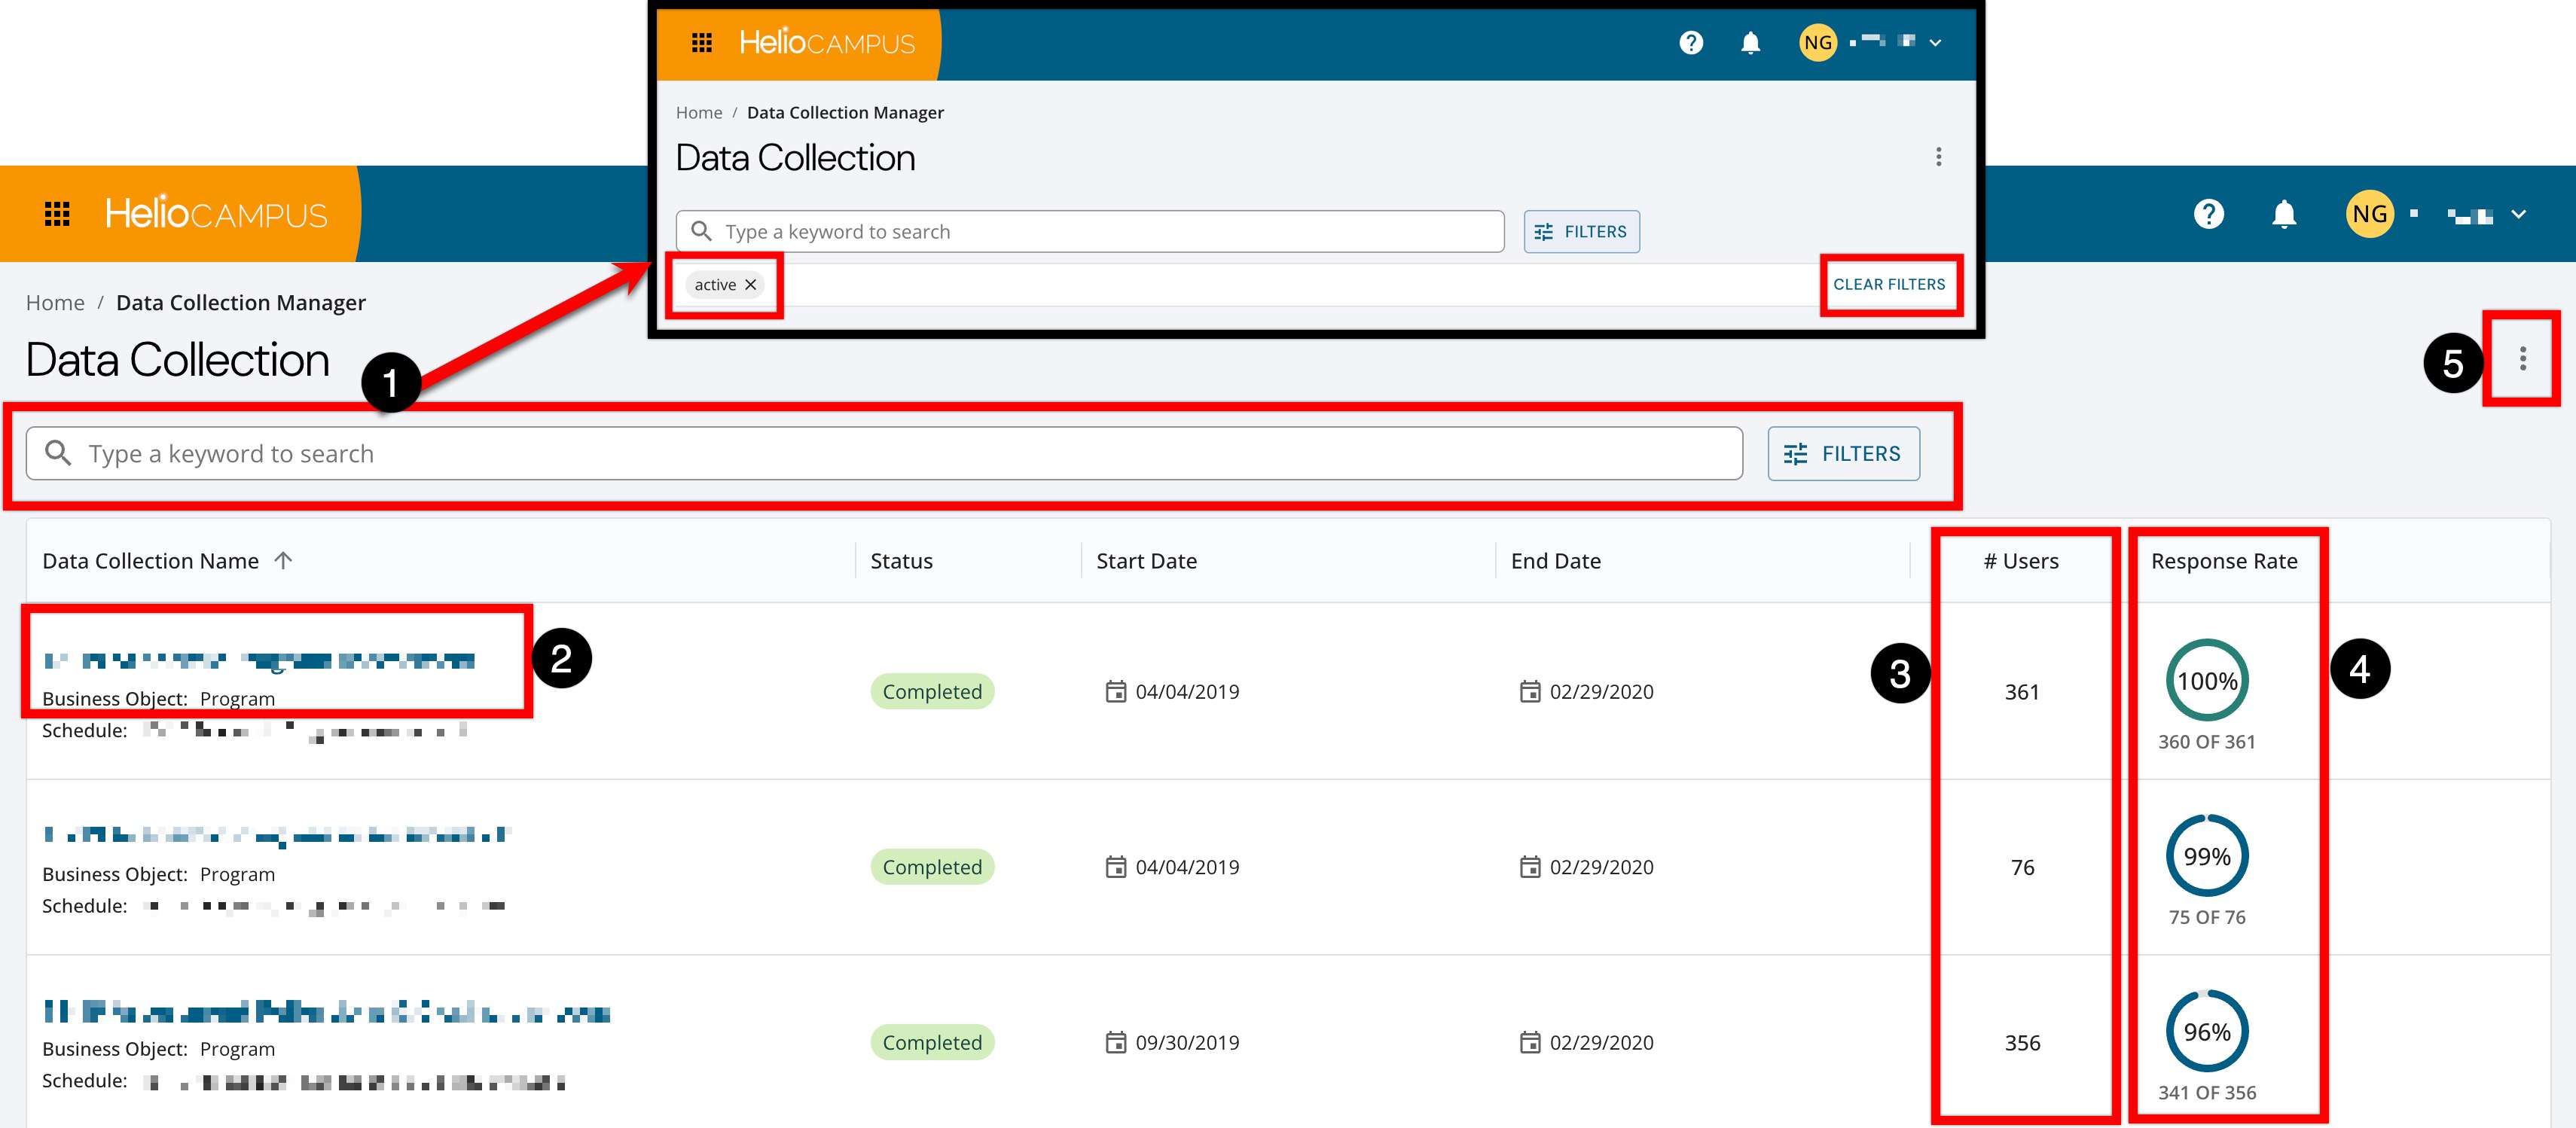The width and height of the screenshot is (2576, 1128).
Task: Open the main FILTERS button
Action: (1843, 453)
